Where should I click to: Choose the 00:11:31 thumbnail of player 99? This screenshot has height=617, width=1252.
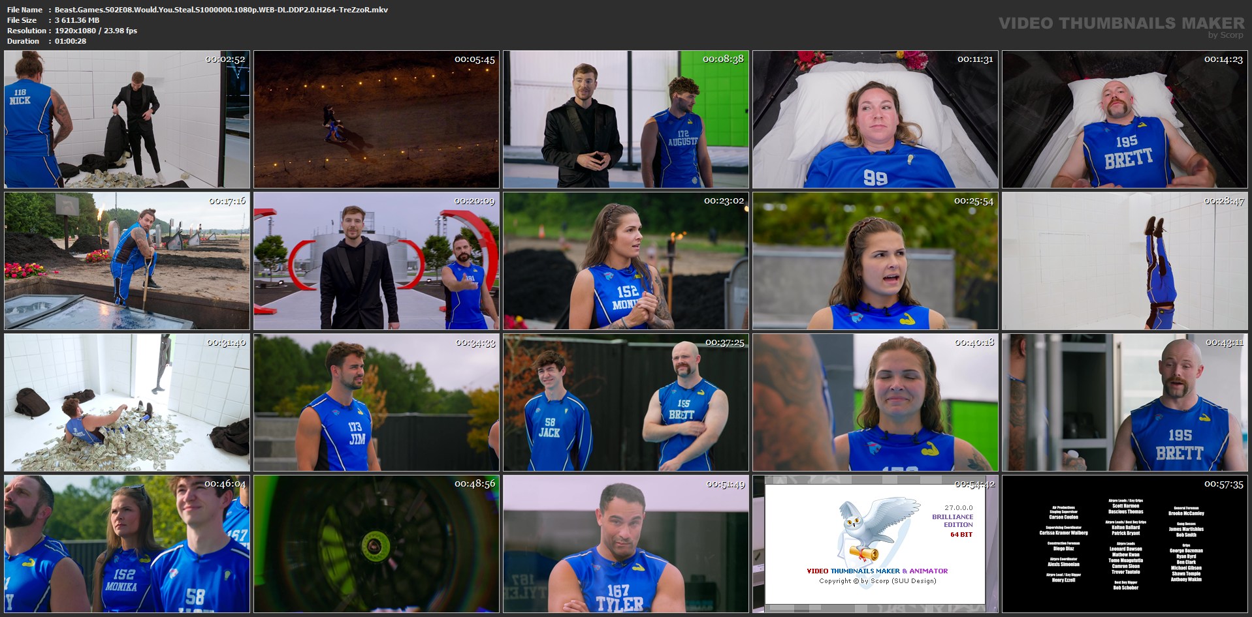[x=875, y=119]
